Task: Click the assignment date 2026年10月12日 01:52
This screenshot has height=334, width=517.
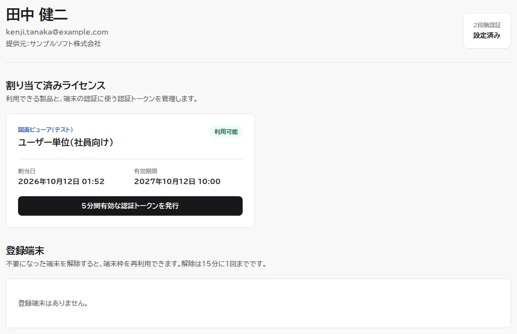Action: [x=61, y=182]
